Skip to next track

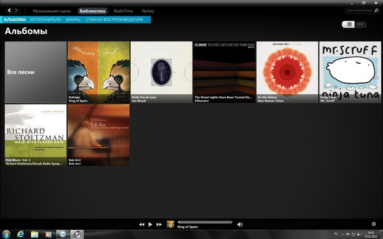[x=159, y=224]
